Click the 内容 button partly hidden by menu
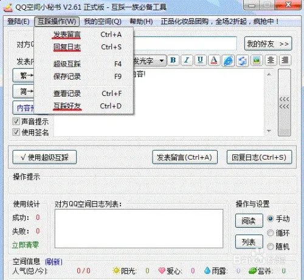304x280 pixels. [x=24, y=108]
